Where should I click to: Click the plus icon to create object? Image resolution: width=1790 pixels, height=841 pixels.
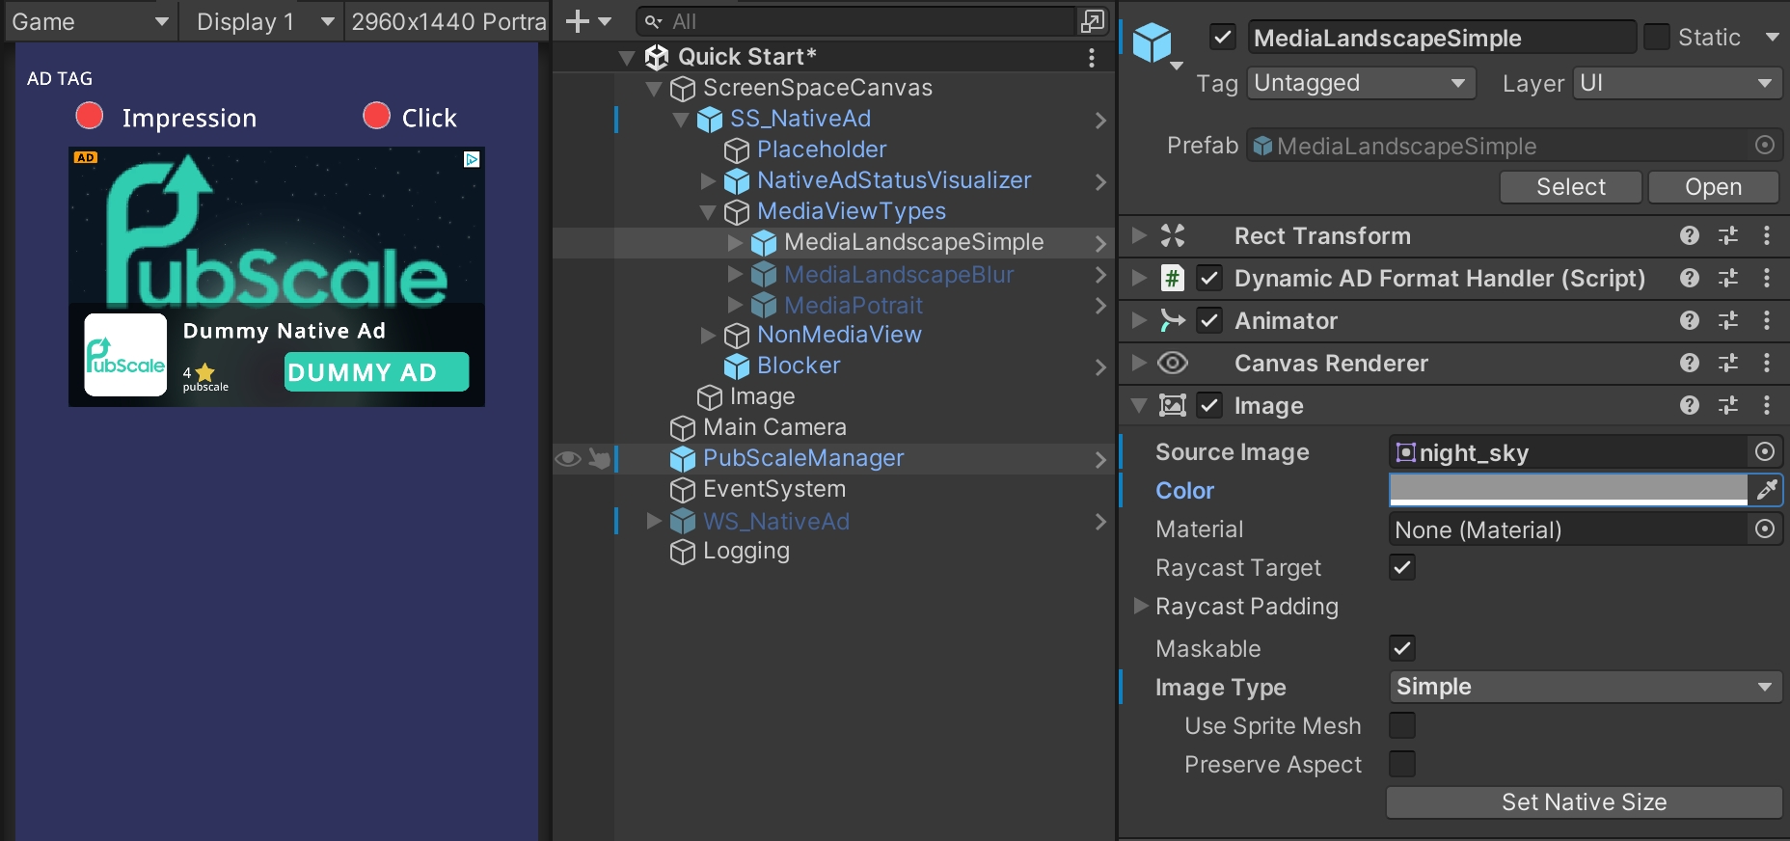pyautogui.click(x=577, y=21)
